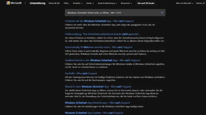This screenshot has height=115, width=206.
Task: Expand Konto & Abrechnung dropdown
Action: click(x=107, y=3)
